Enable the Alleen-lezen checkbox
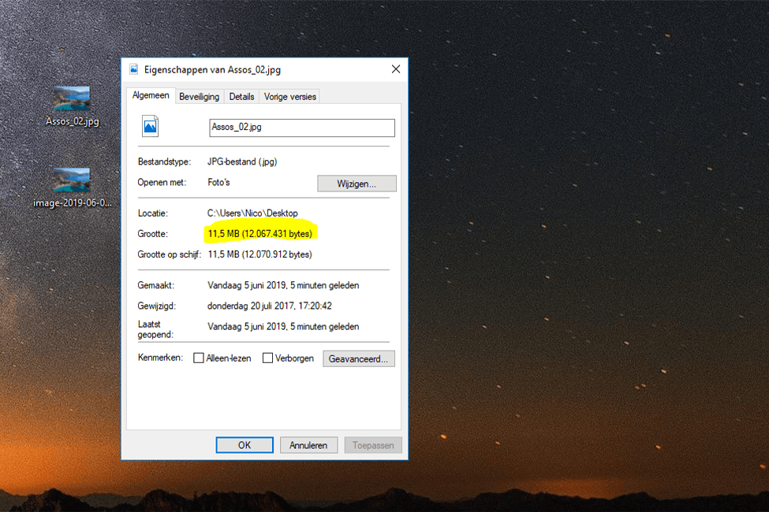 [x=199, y=358]
